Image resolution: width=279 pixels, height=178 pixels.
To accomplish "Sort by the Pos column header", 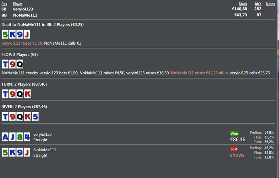I will point(4,4).
